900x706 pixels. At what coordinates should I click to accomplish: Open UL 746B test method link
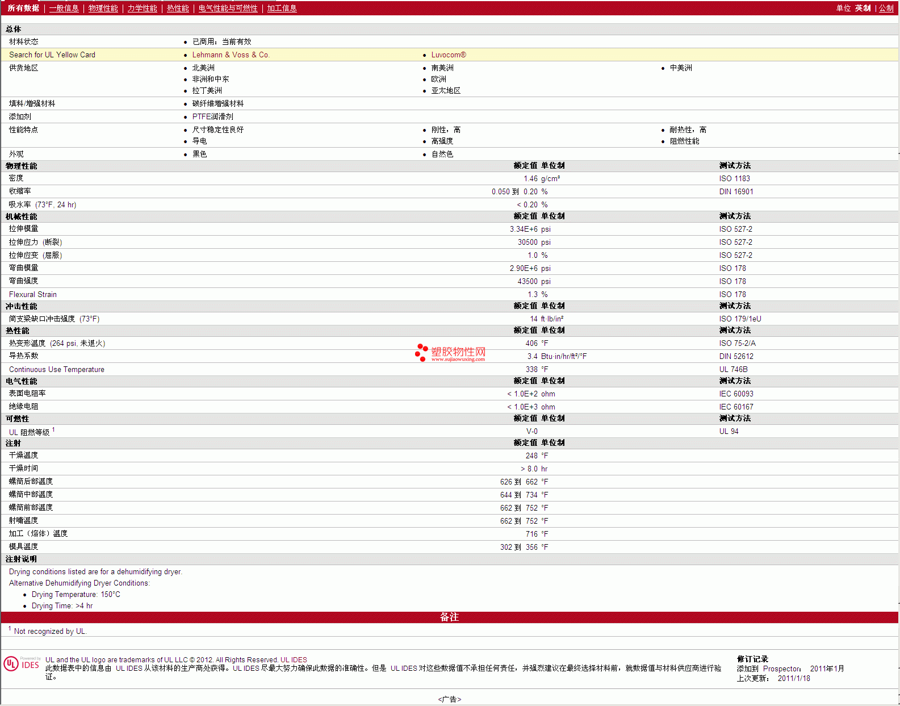[733, 369]
